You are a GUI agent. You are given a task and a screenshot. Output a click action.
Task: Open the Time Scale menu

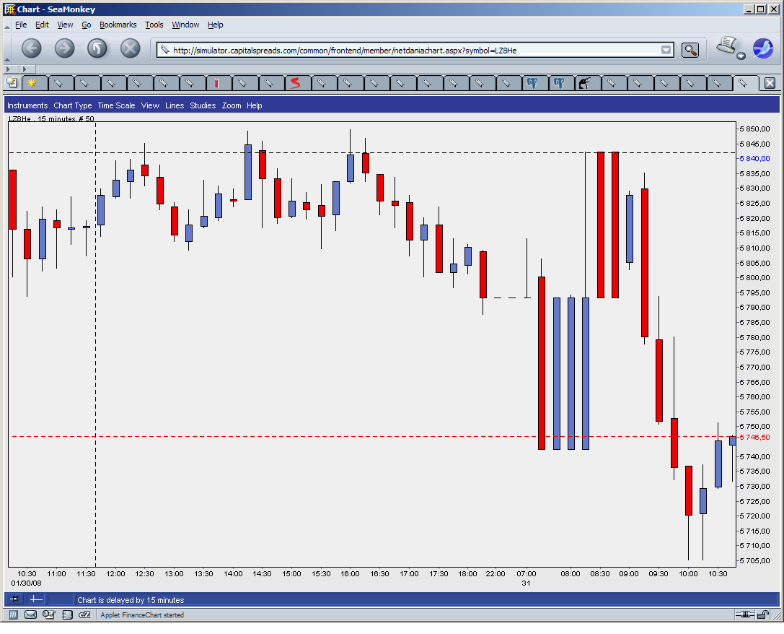pos(116,105)
